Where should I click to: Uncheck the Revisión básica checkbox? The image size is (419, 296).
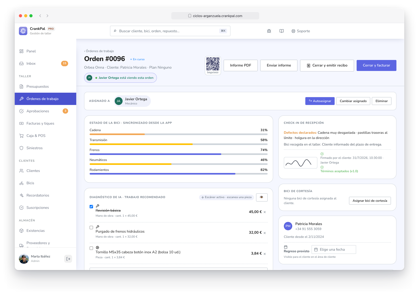point(91,206)
